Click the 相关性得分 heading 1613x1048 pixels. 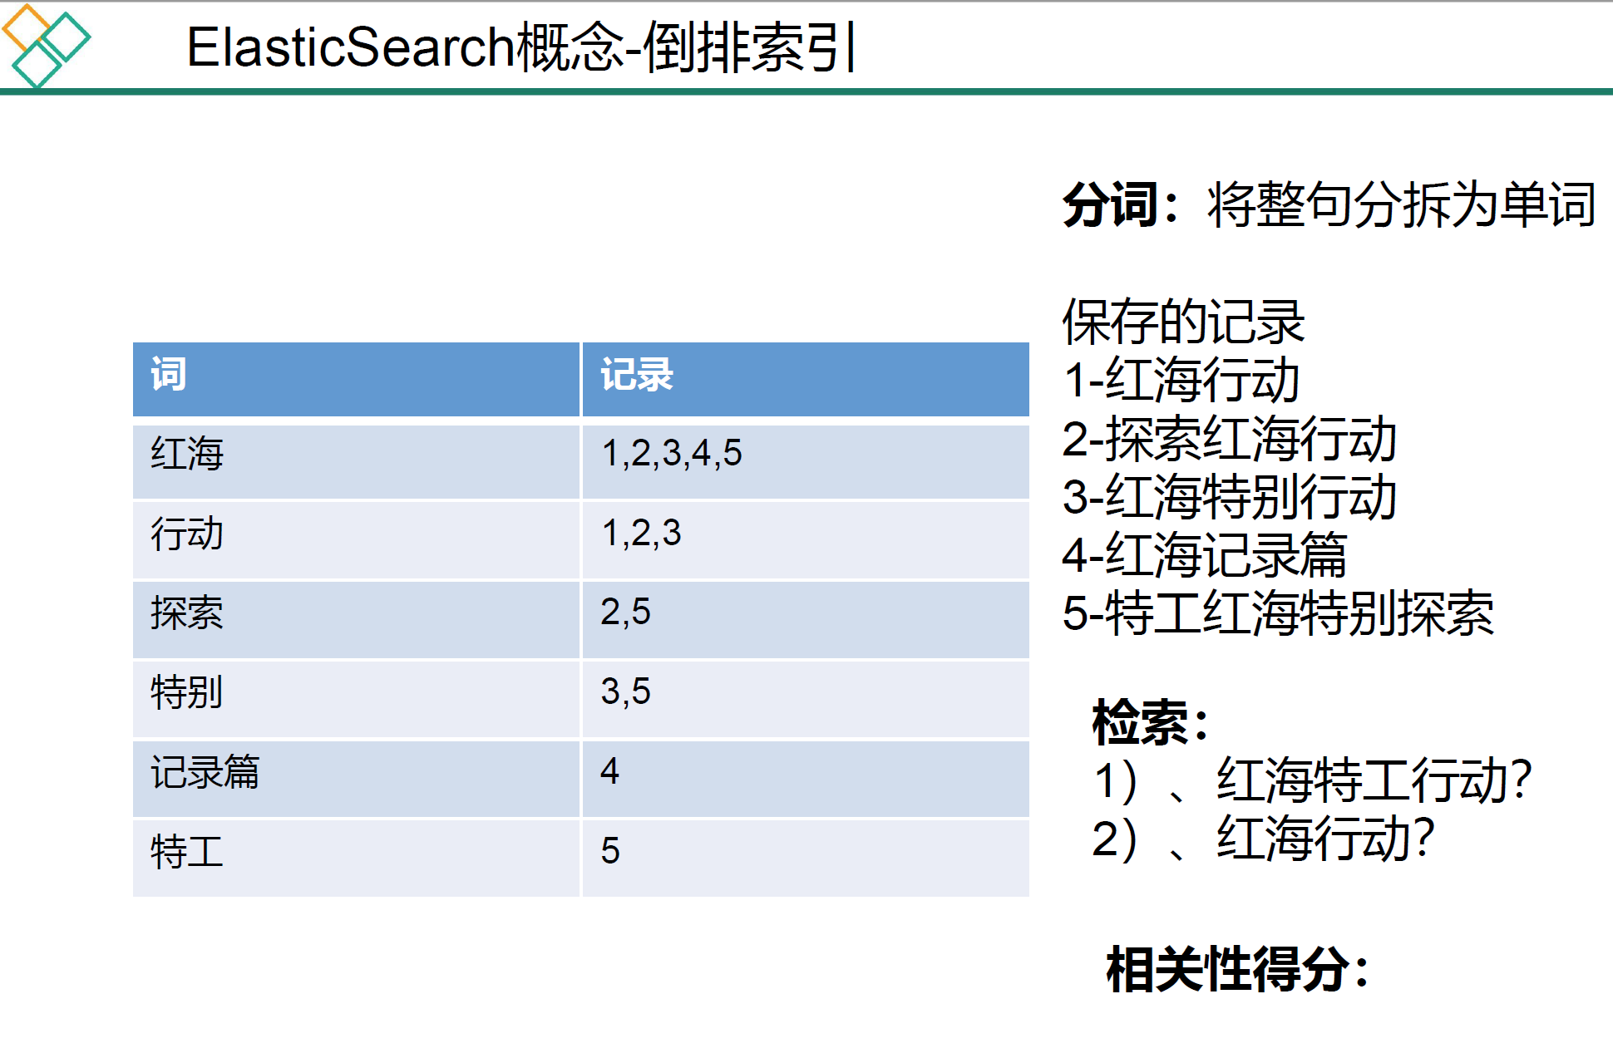1227,970
